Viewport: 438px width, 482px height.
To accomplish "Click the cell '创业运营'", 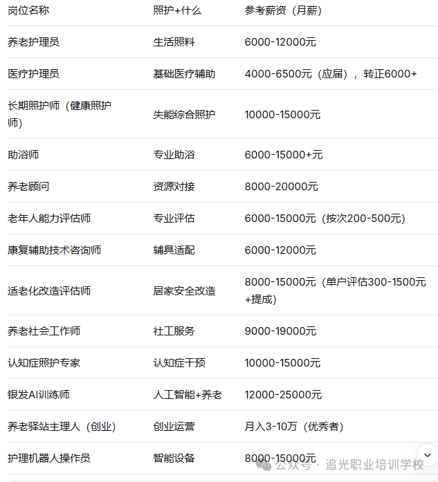I will click(x=174, y=427).
